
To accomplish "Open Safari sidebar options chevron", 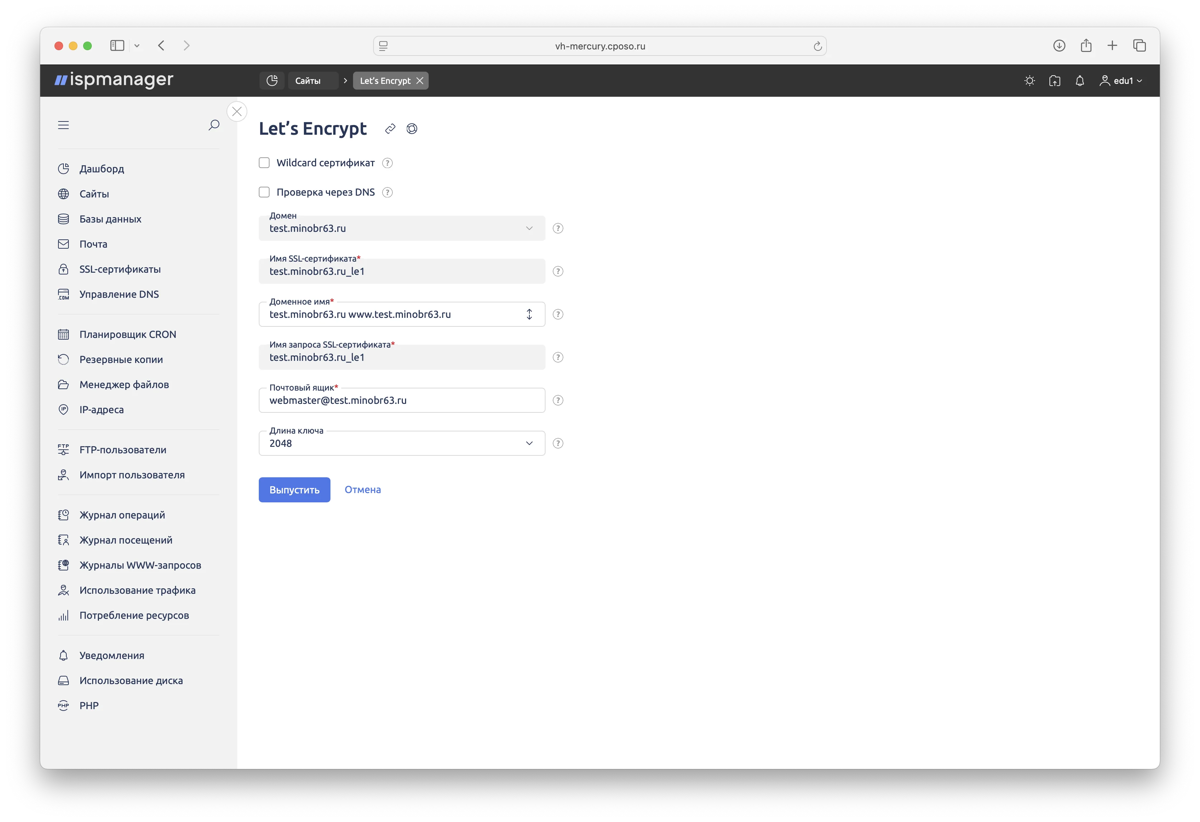I will pos(137,46).
